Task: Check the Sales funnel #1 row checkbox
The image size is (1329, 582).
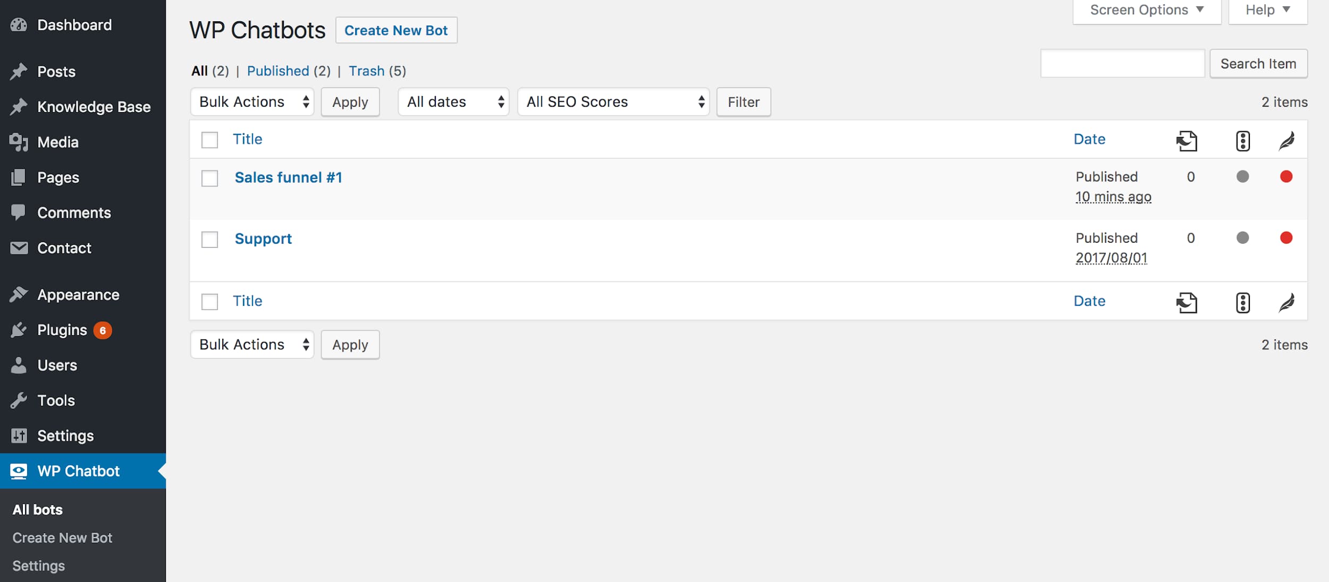Action: click(209, 178)
